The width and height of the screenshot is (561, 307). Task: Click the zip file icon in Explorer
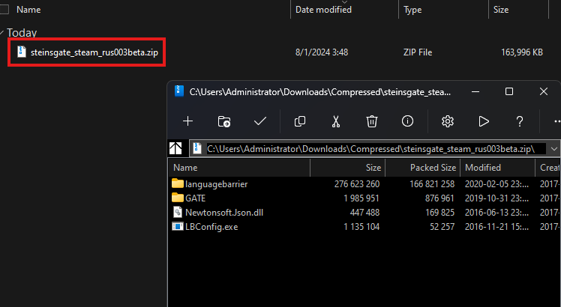click(x=22, y=52)
